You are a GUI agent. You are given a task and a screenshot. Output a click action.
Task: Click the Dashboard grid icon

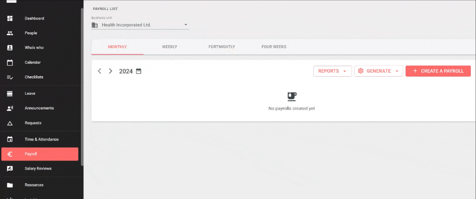point(10,18)
